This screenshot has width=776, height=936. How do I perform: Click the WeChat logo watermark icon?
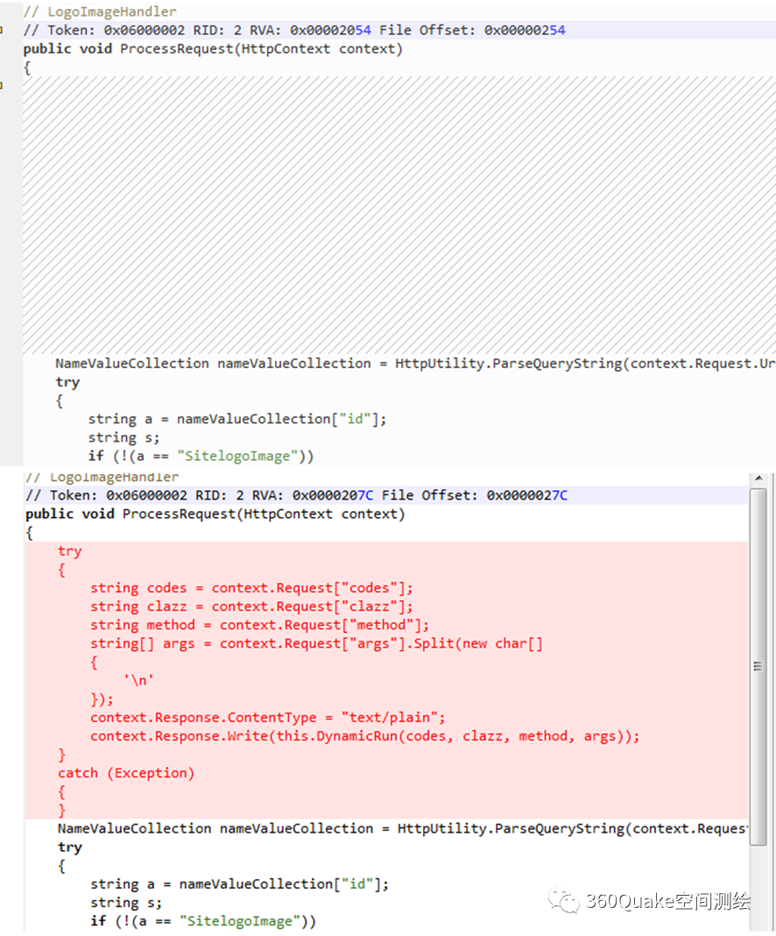coord(564,900)
